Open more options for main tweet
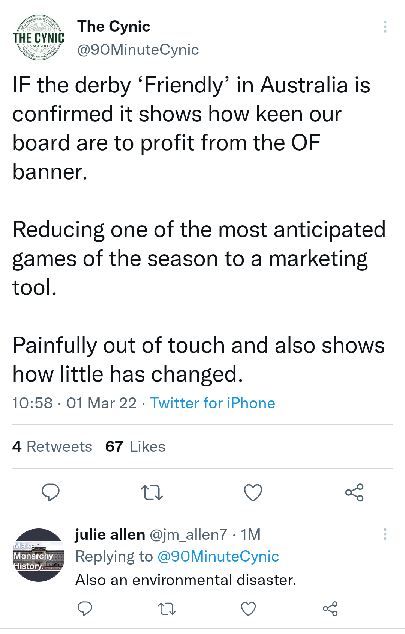This screenshot has width=405, height=634. point(385,27)
